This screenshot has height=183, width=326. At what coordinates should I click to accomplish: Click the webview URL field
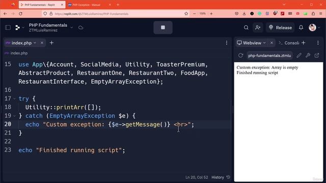[269, 55]
